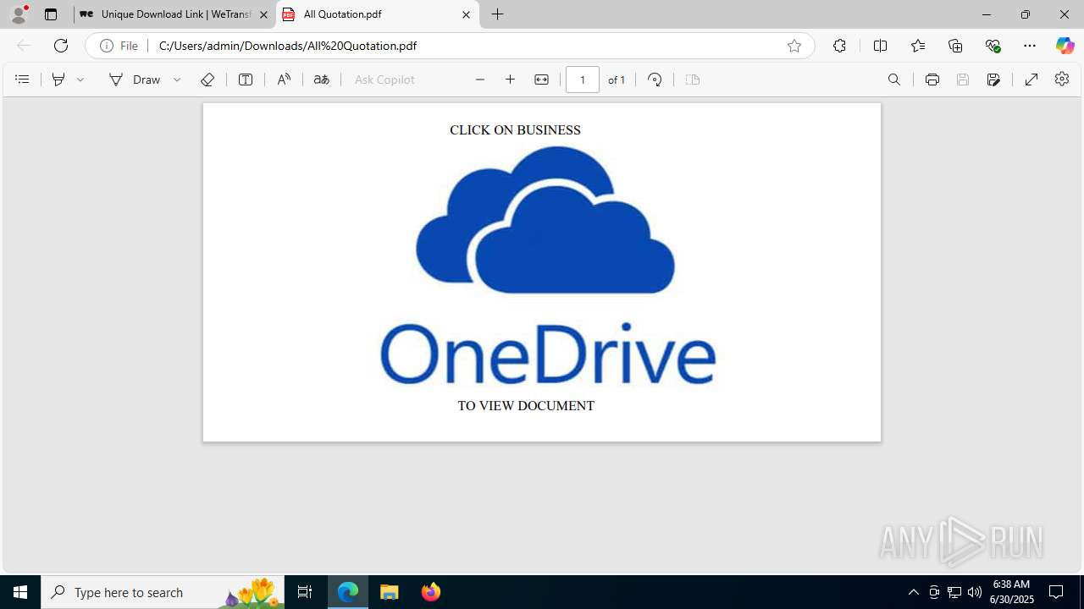Open File Explorer from taskbar
The width and height of the screenshot is (1084, 609).
point(390,592)
